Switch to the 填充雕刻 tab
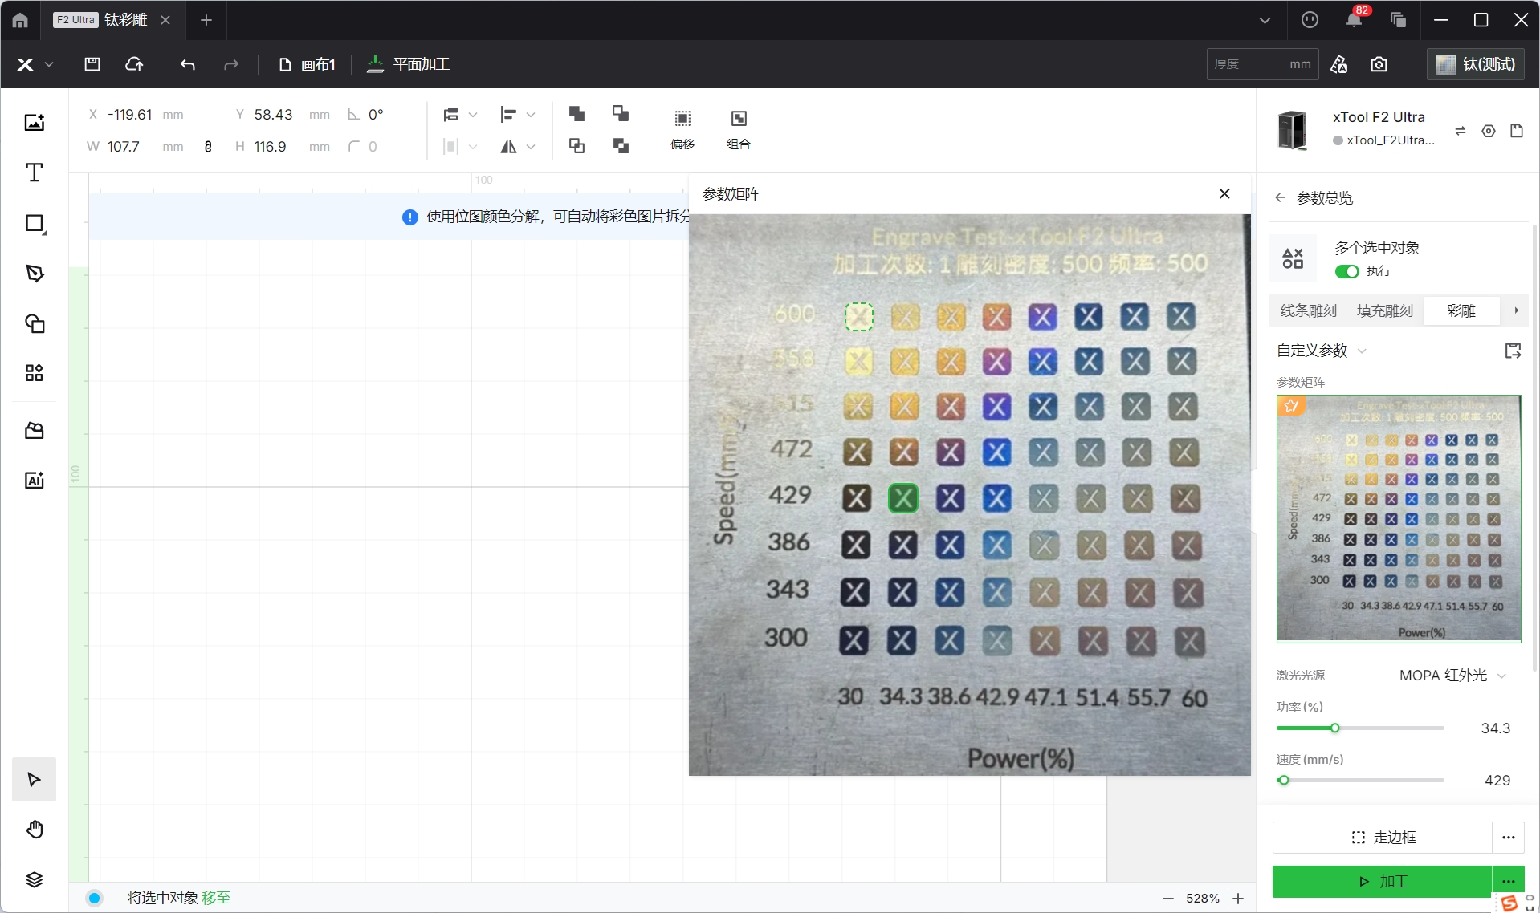Screen dimensions: 1540x913 (x=1385, y=310)
